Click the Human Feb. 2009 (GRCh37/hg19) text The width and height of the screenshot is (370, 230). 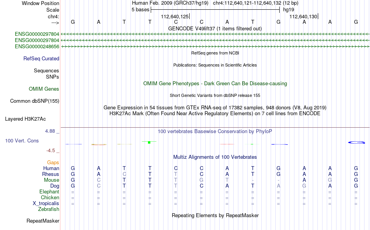click(170, 3)
